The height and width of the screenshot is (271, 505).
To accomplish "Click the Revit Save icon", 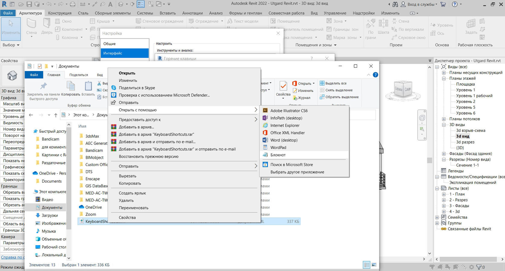I will 29,4.
